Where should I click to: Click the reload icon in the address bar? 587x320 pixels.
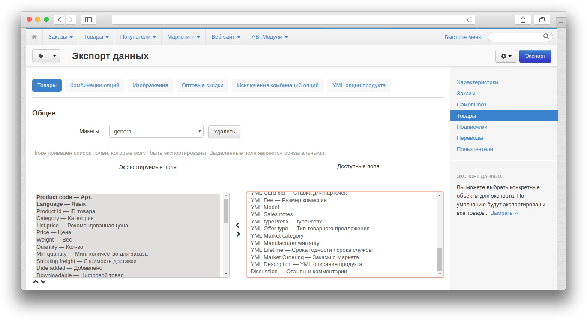470,19
